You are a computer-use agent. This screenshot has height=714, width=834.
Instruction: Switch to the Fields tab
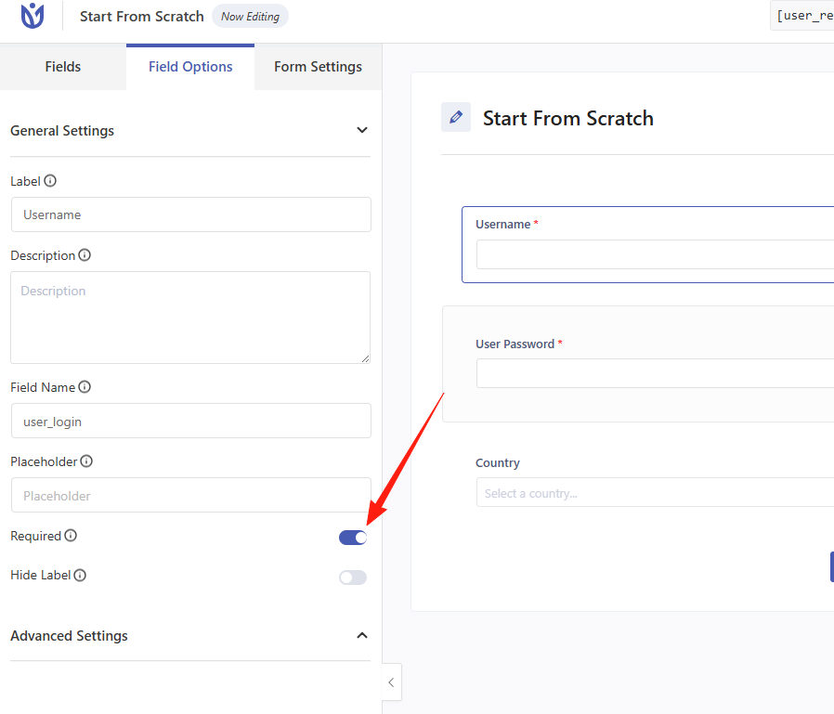(x=63, y=67)
